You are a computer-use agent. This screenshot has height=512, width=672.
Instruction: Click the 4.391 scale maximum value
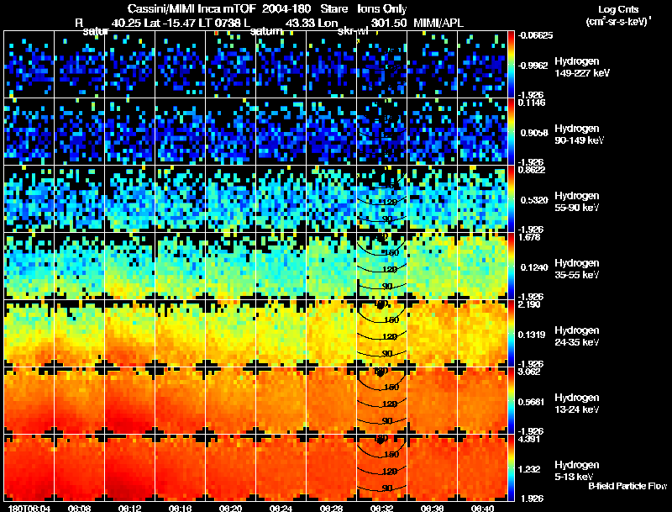[x=529, y=439]
